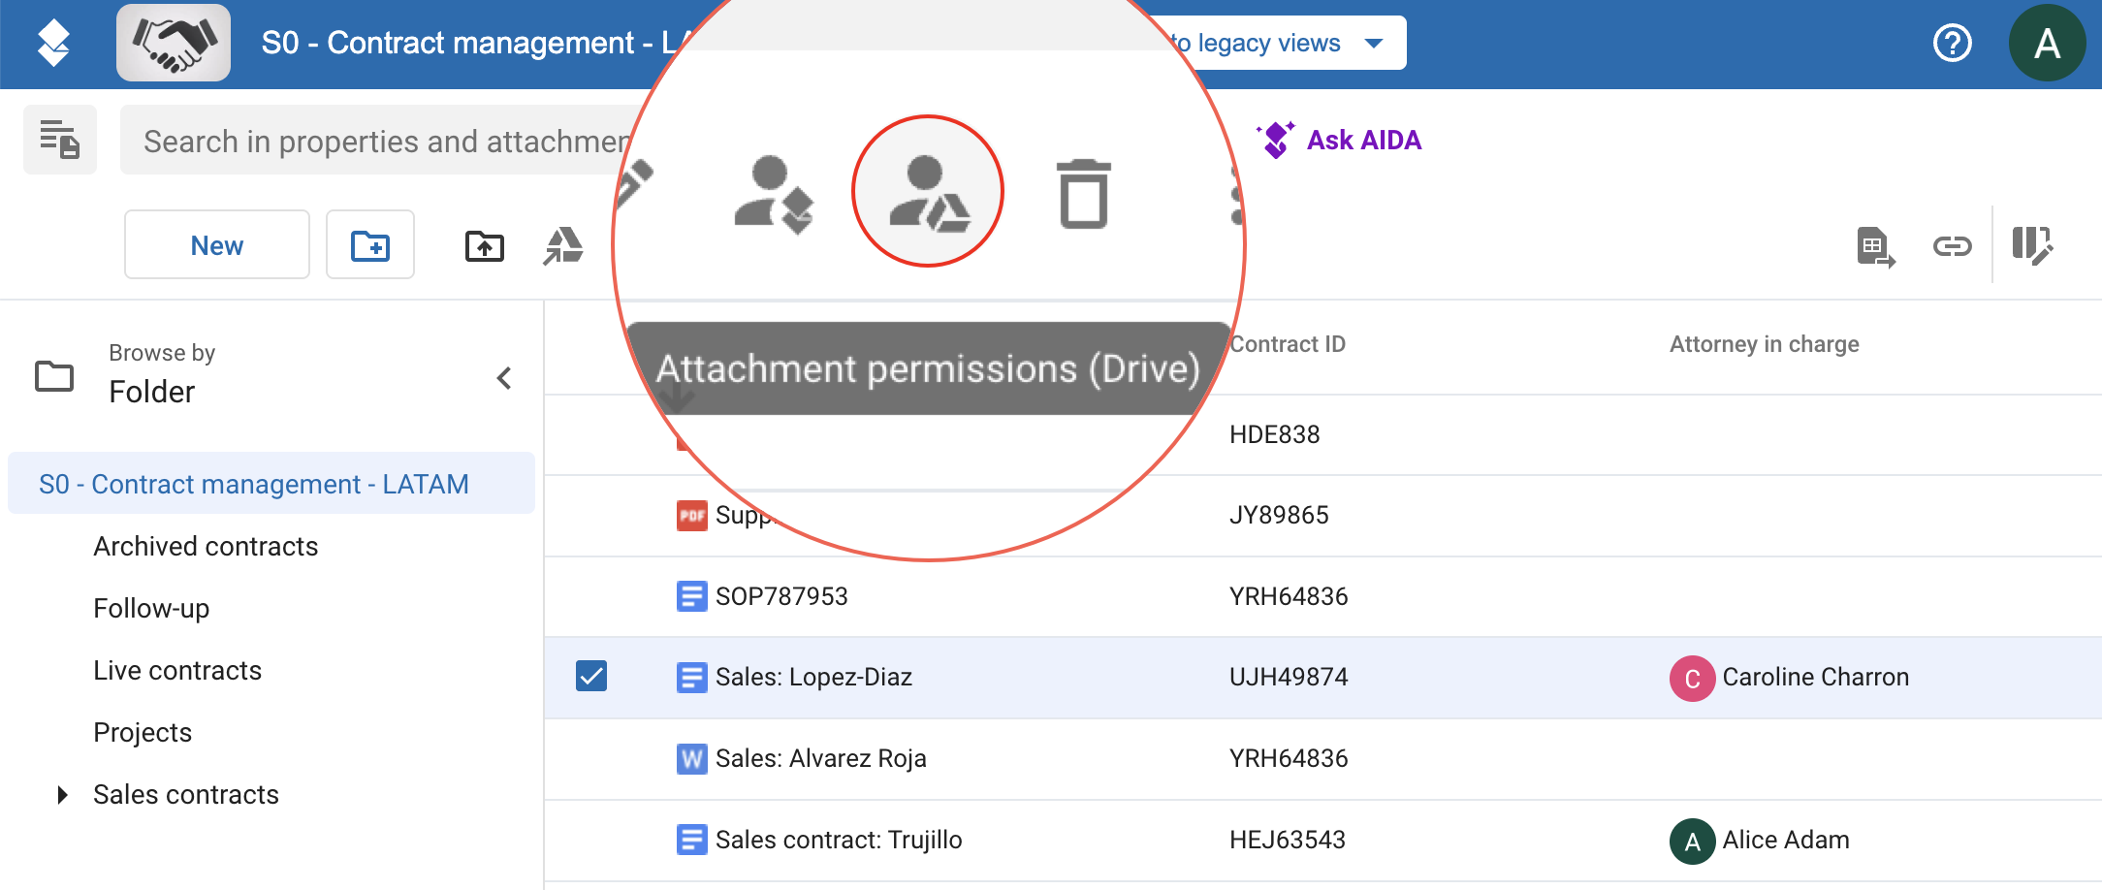Click the Attachment permissions (Drive) icon
2102x890 pixels.
tap(928, 192)
